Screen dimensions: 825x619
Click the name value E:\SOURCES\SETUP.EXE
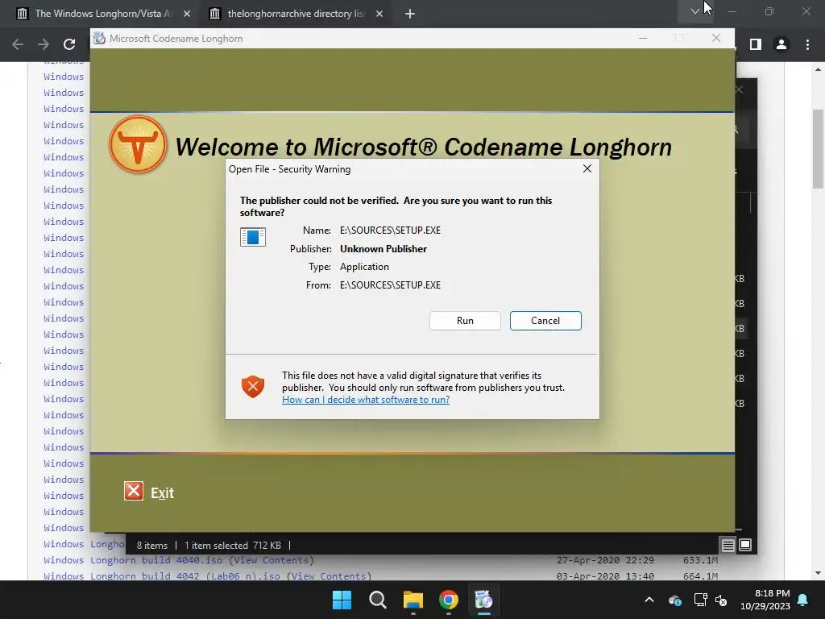(390, 230)
